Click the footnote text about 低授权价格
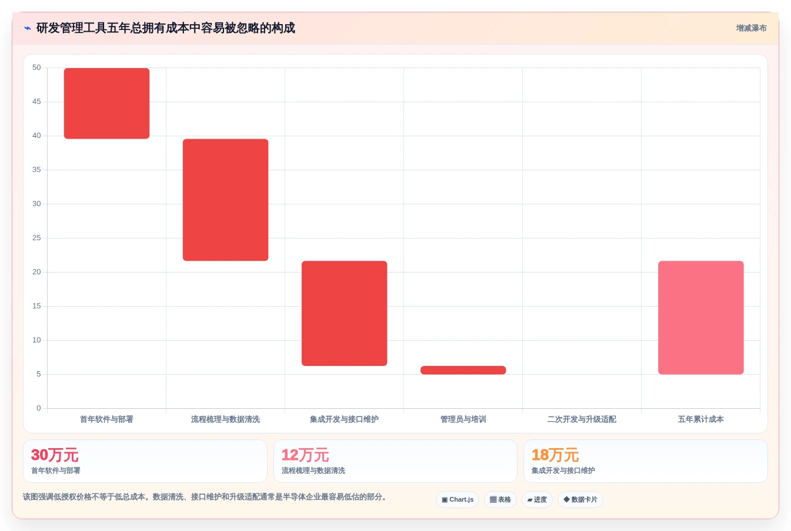 click(x=206, y=497)
